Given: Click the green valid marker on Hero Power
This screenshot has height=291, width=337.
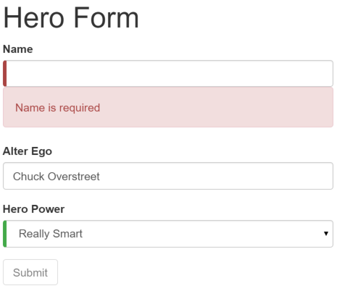Looking at the screenshot, I should [4, 234].
